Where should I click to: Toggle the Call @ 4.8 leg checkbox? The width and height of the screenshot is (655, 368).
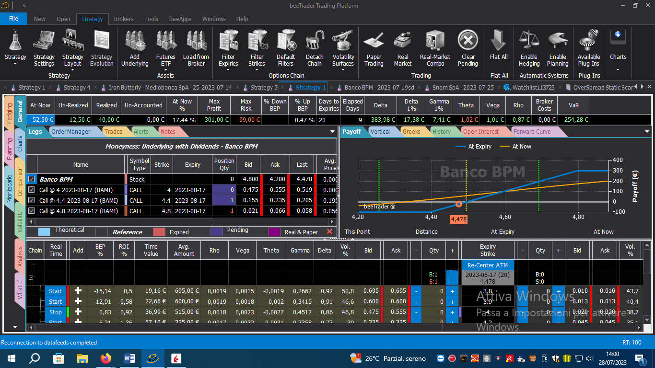point(32,211)
